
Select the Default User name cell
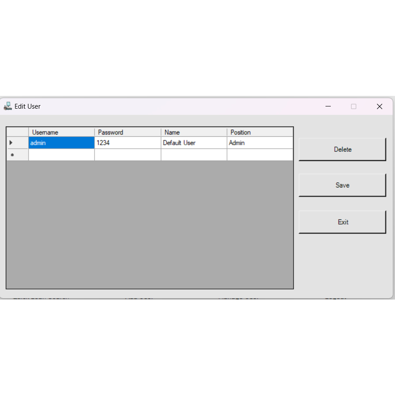coord(194,143)
